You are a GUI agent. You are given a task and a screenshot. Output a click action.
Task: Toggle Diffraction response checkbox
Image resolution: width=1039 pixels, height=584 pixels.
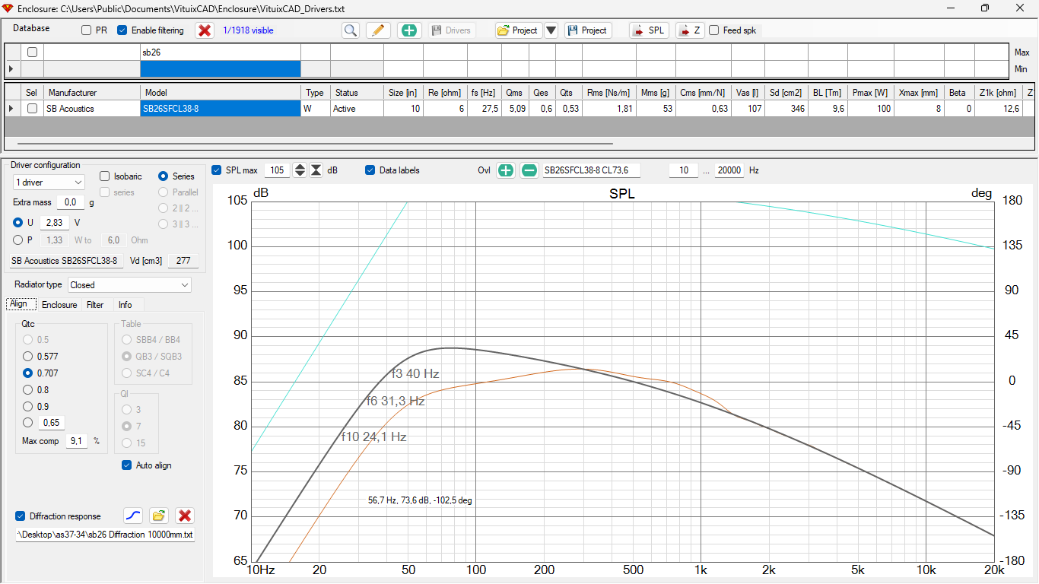click(x=21, y=516)
